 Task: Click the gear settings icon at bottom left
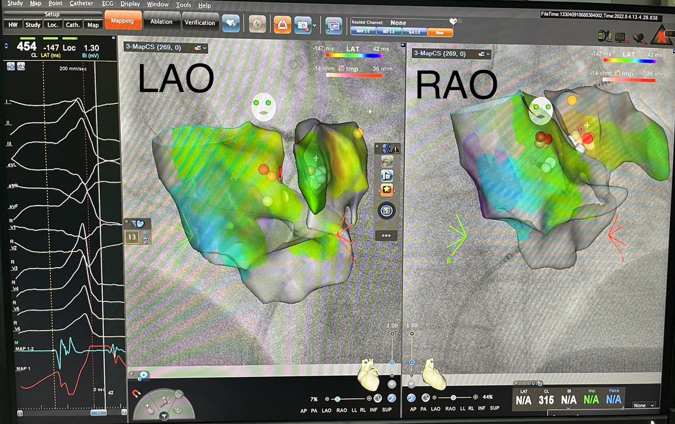click(x=143, y=376)
